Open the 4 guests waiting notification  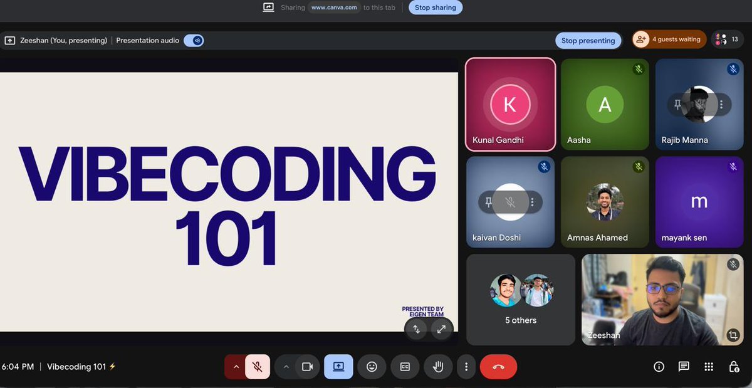[x=669, y=39]
